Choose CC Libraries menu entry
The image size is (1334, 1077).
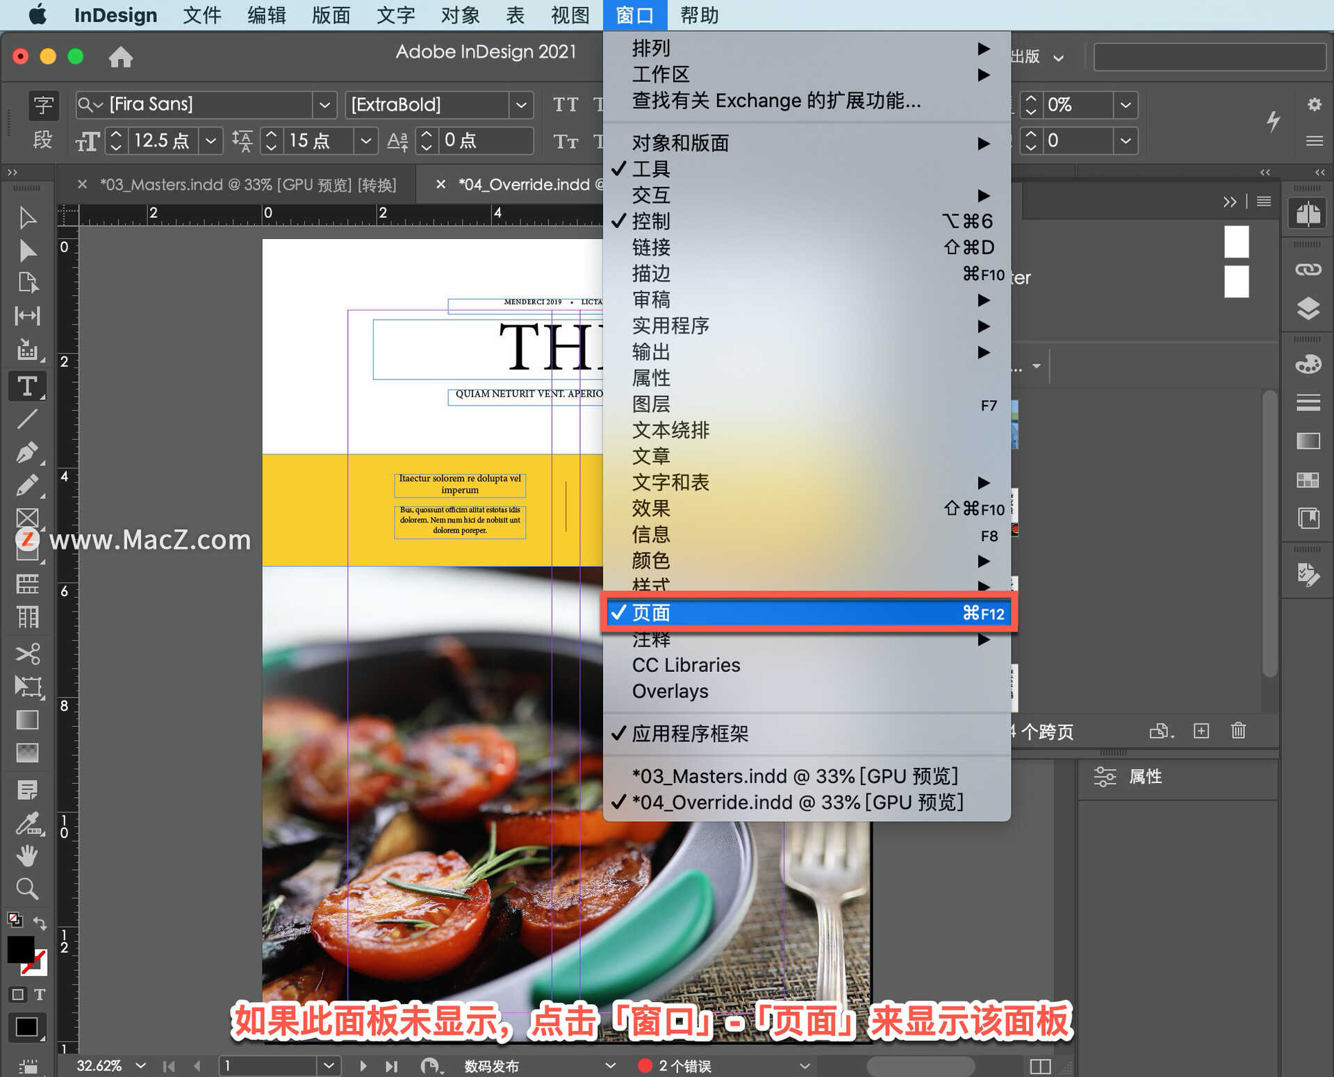tap(807, 665)
